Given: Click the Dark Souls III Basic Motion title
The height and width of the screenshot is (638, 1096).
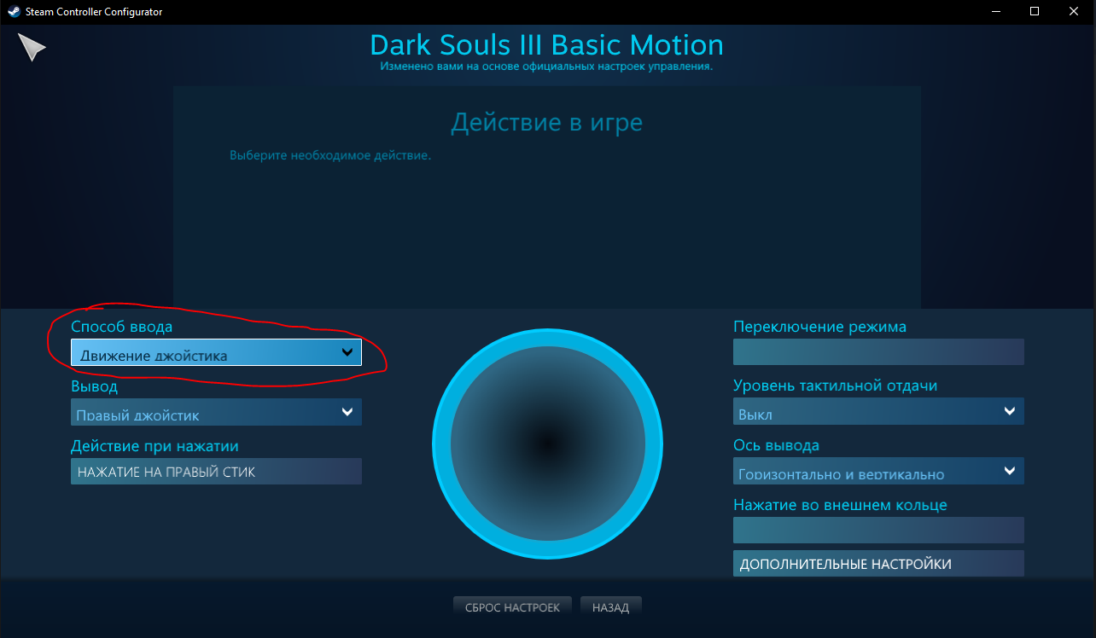Looking at the screenshot, I should (546, 44).
